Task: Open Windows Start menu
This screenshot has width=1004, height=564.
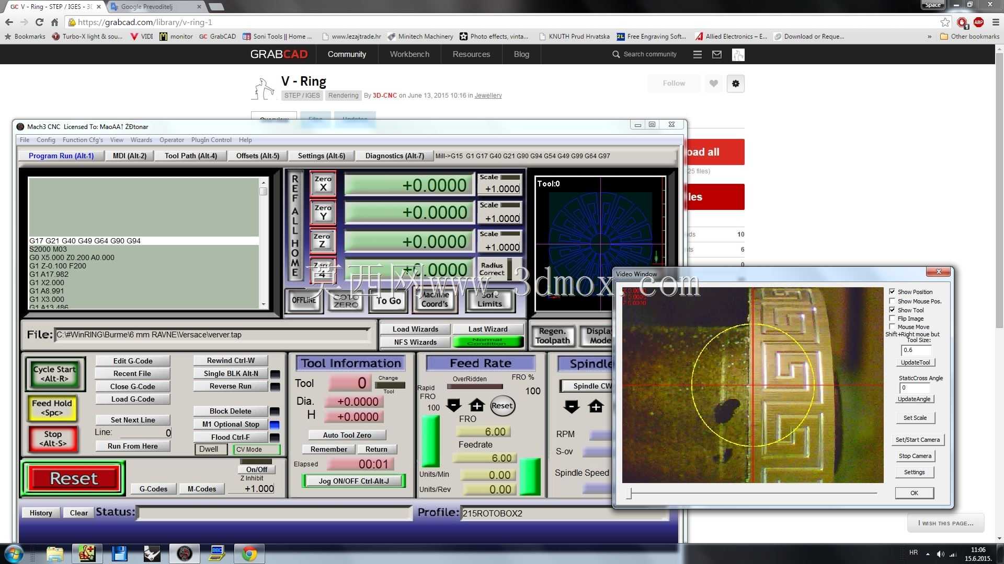Action: pyautogui.click(x=14, y=554)
